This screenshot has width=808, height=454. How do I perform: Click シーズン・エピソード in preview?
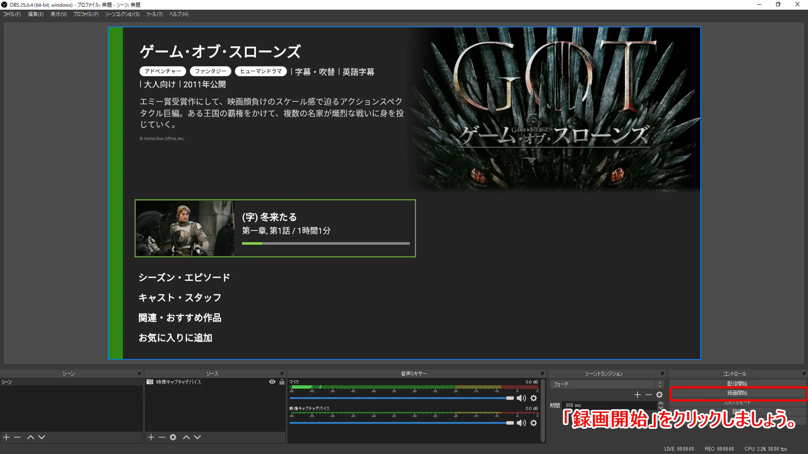[184, 277]
